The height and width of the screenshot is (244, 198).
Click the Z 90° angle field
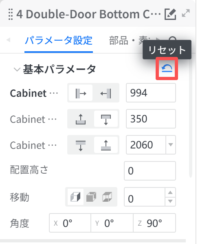point(154,223)
